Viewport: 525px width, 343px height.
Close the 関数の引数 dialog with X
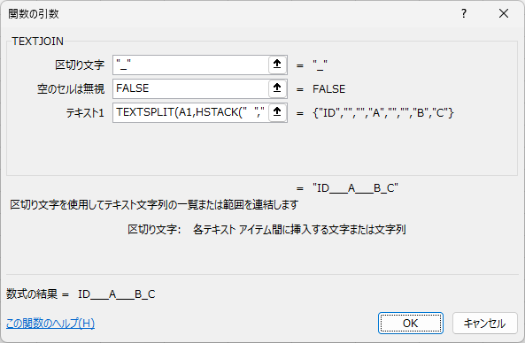click(504, 14)
